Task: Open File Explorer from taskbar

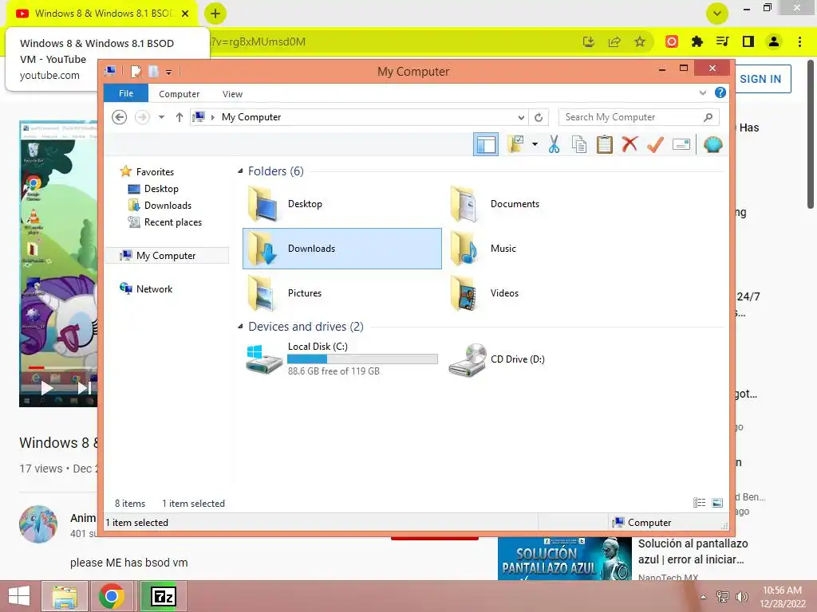Action: [65, 596]
